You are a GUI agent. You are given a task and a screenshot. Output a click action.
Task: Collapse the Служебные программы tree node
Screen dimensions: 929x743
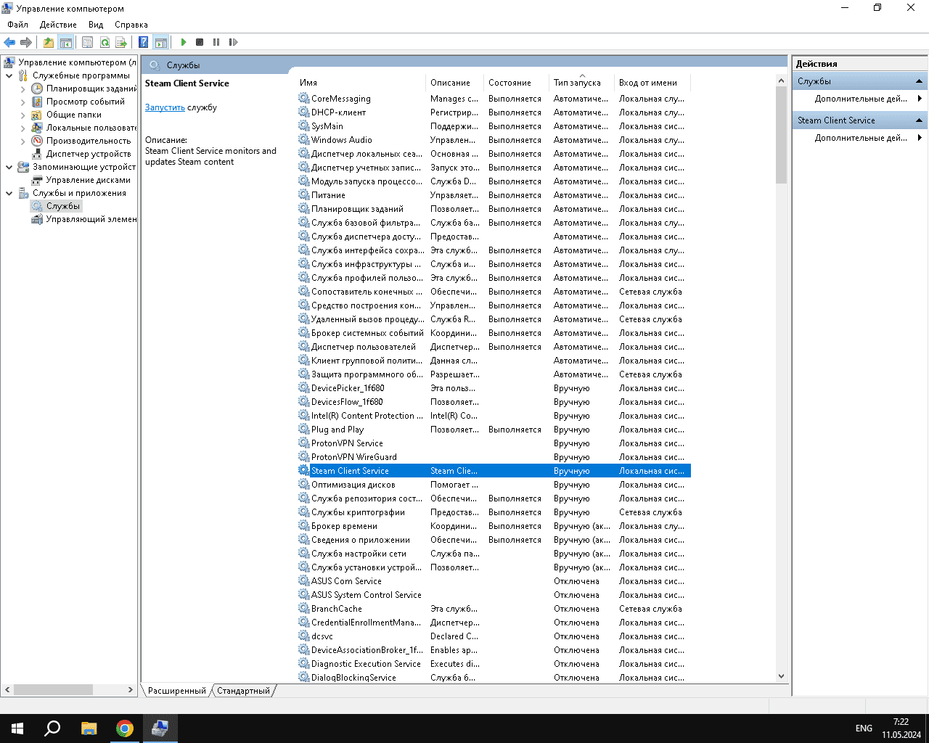pyautogui.click(x=9, y=75)
